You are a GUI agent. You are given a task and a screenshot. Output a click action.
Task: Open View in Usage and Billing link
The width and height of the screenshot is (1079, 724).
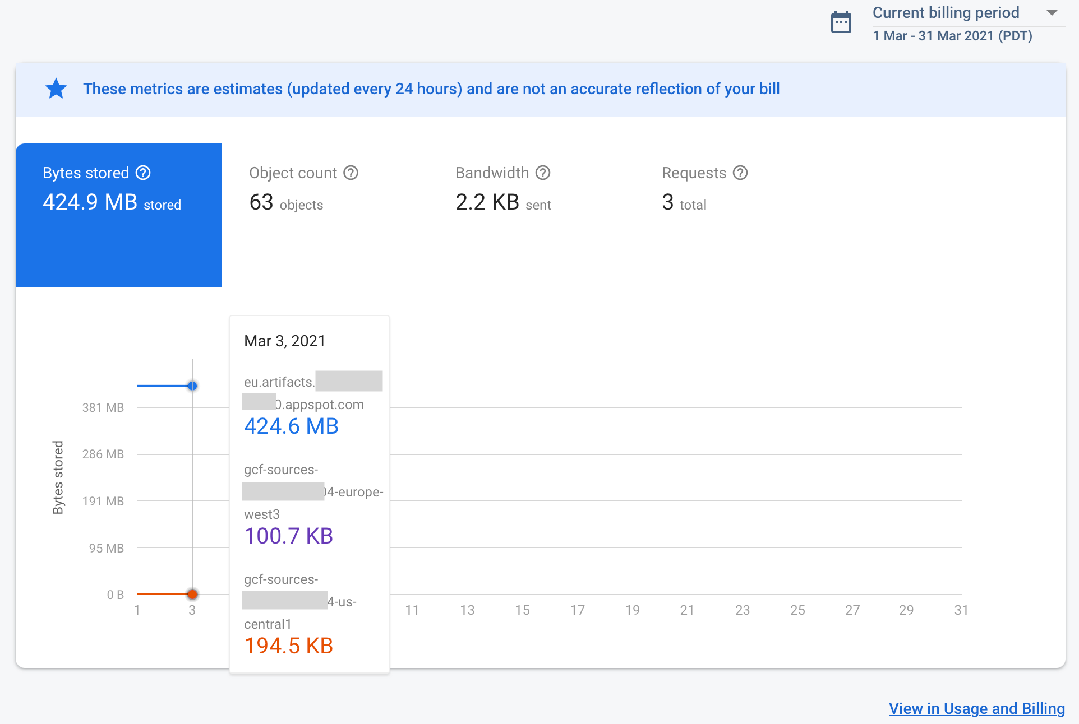(976, 708)
